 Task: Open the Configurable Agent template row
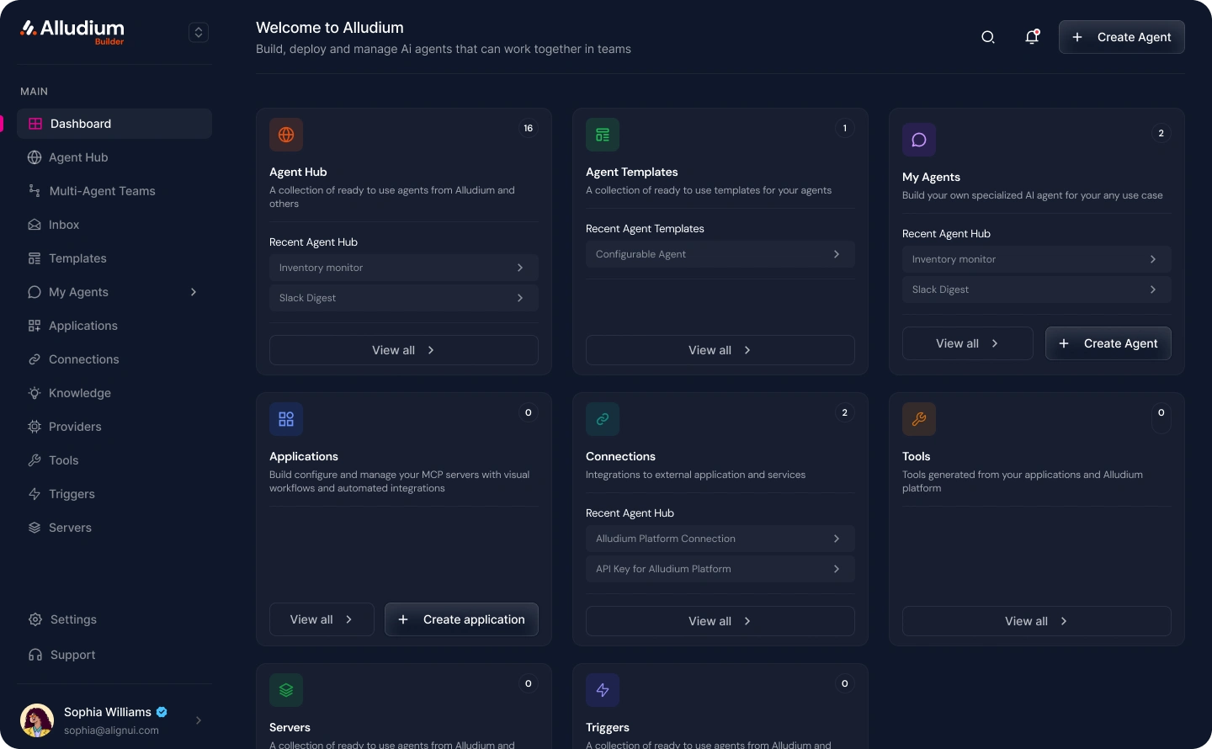click(720, 254)
